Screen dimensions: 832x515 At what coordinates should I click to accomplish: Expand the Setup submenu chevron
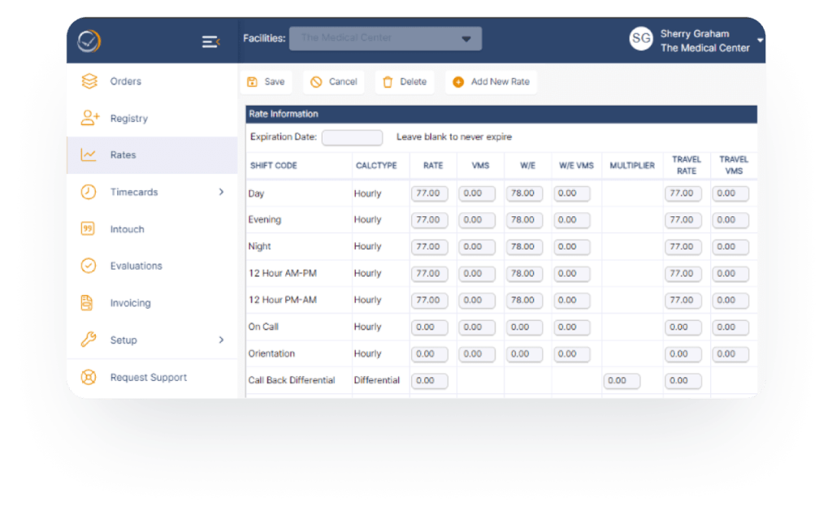(x=221, y=340)
